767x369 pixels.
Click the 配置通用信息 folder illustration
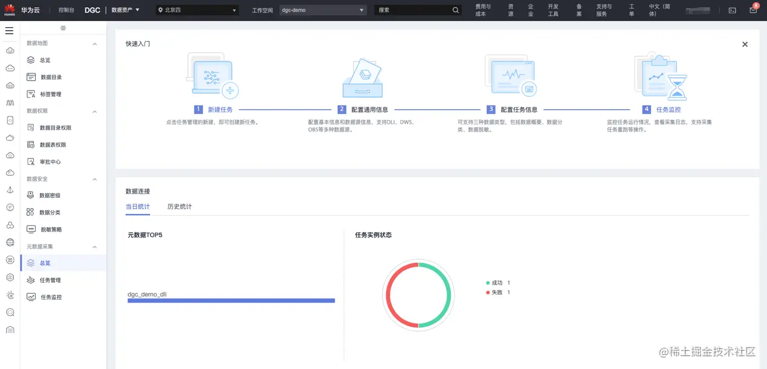(x=363, y=78)
